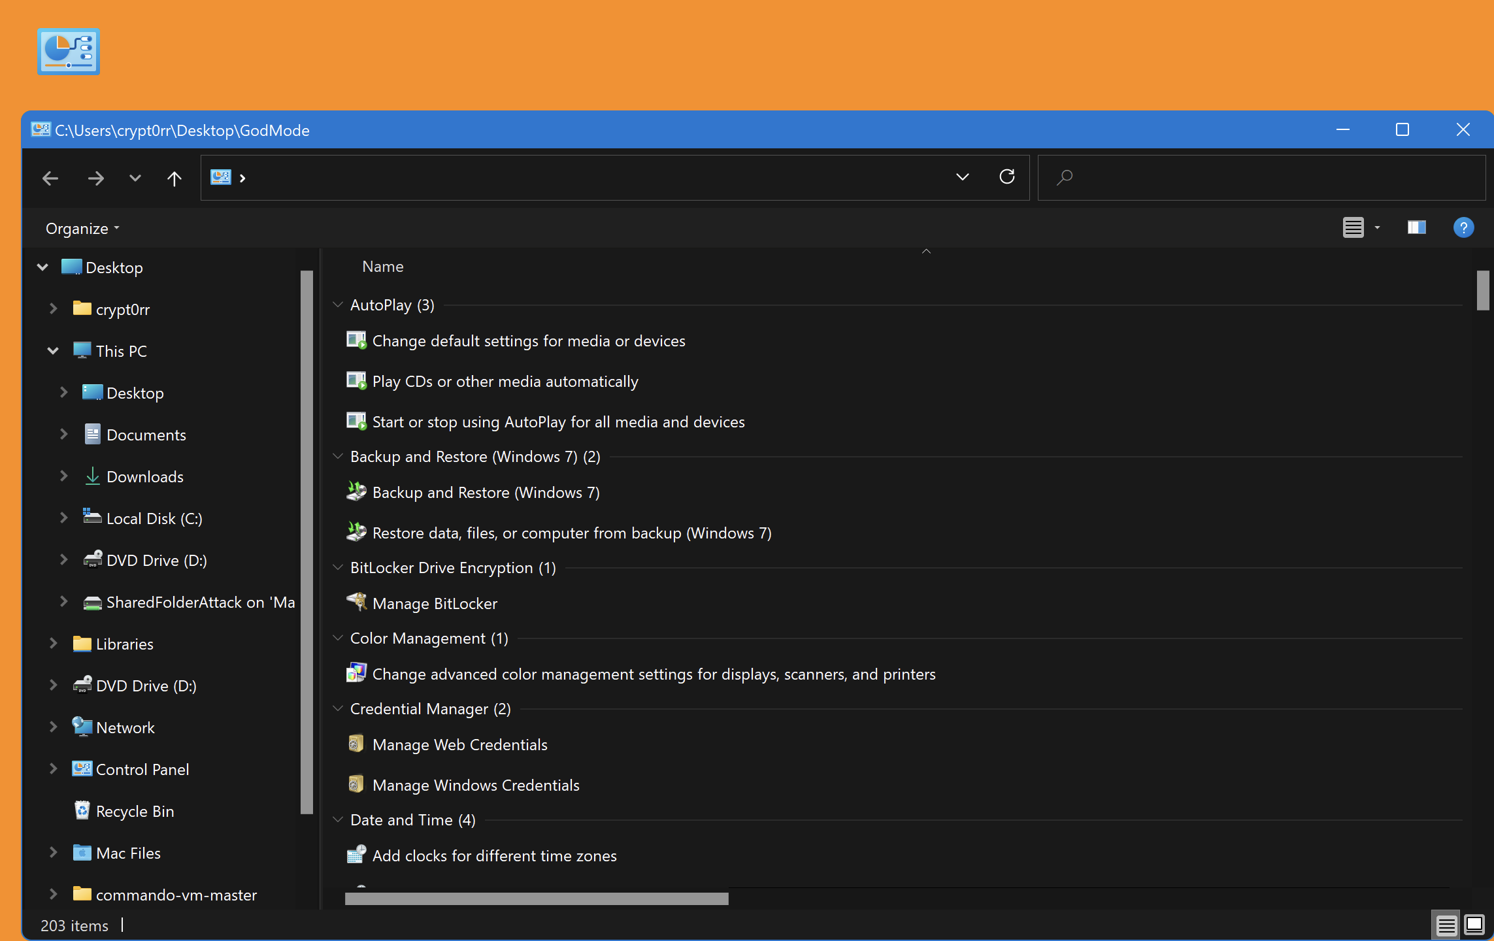Screen dimensions: 1494x941
Task: Open the Manage BitLocker icon
Action: point(357,603)
